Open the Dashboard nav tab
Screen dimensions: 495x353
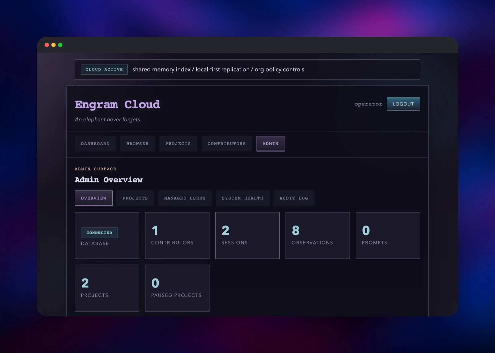pos(95,144)
